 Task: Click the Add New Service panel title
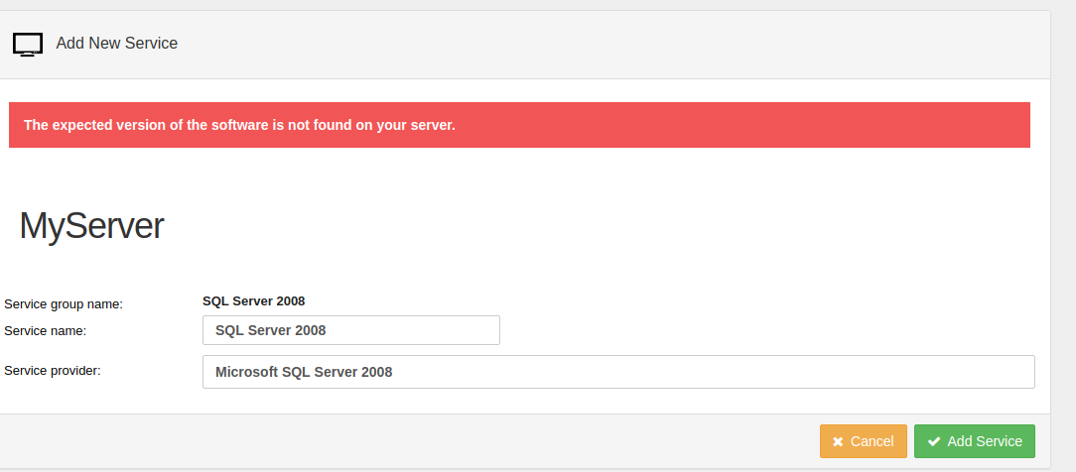coord(117,44)
